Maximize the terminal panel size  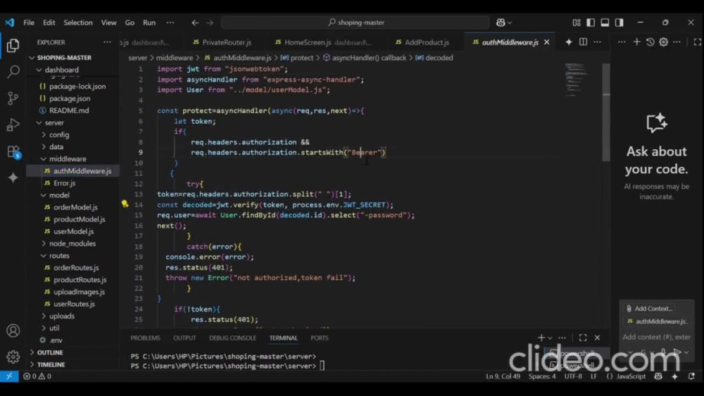click(583, 337)
